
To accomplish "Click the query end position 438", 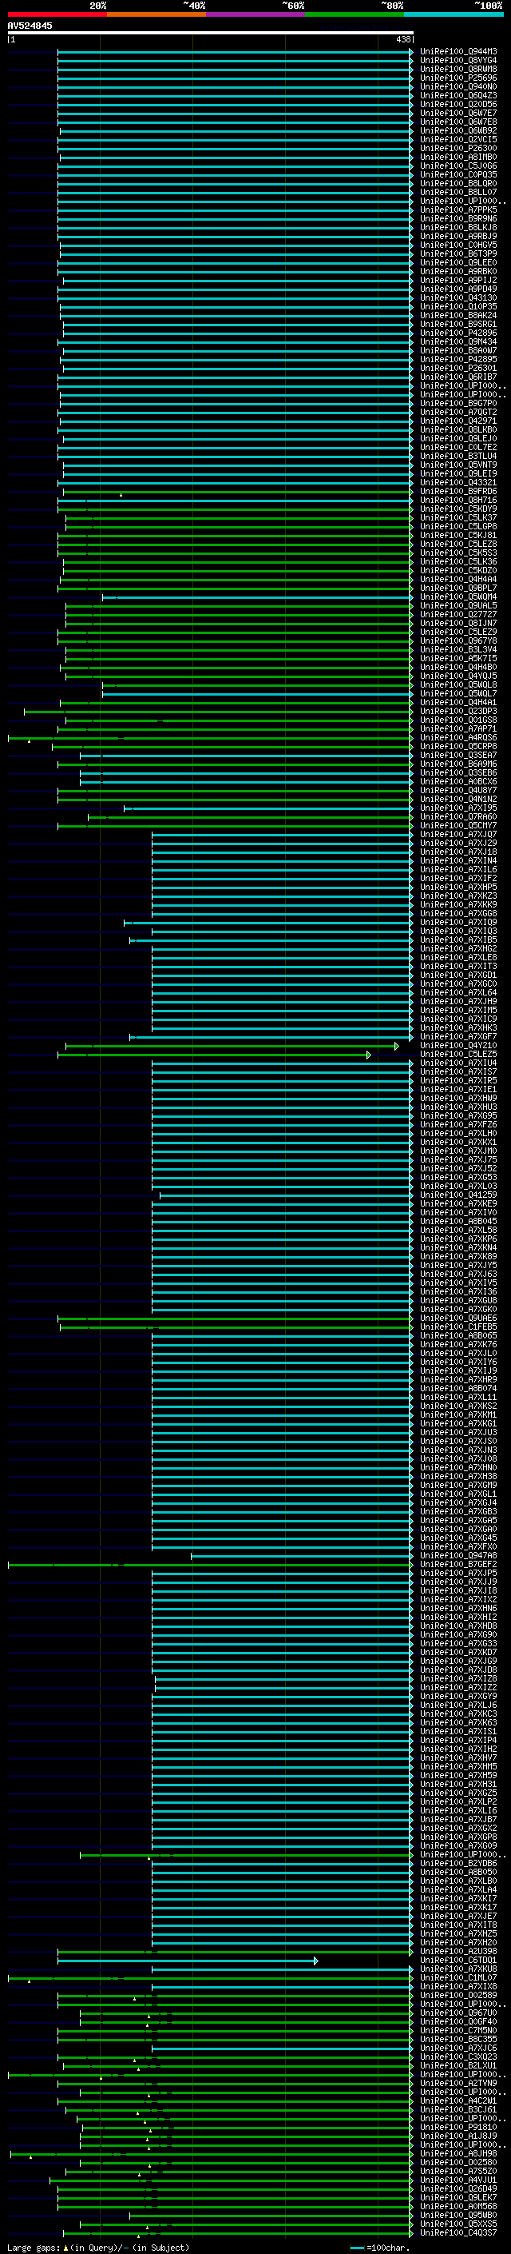I will pos(402,39).
